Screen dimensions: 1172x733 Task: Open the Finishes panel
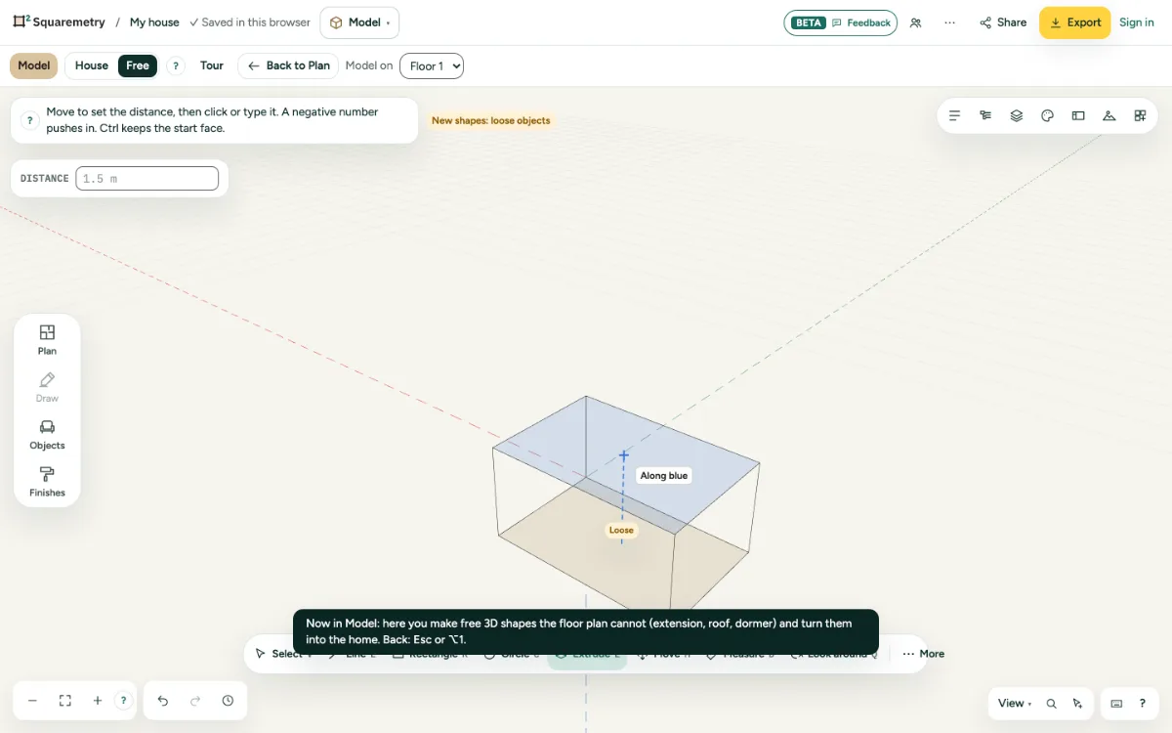click(47, 482)
